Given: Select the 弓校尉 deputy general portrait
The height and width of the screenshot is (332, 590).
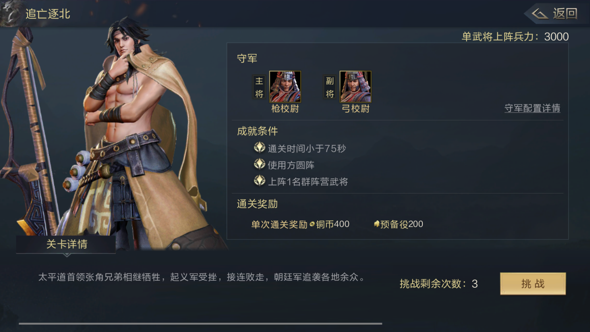Looking at the screenshot, I should click(355, 87).
